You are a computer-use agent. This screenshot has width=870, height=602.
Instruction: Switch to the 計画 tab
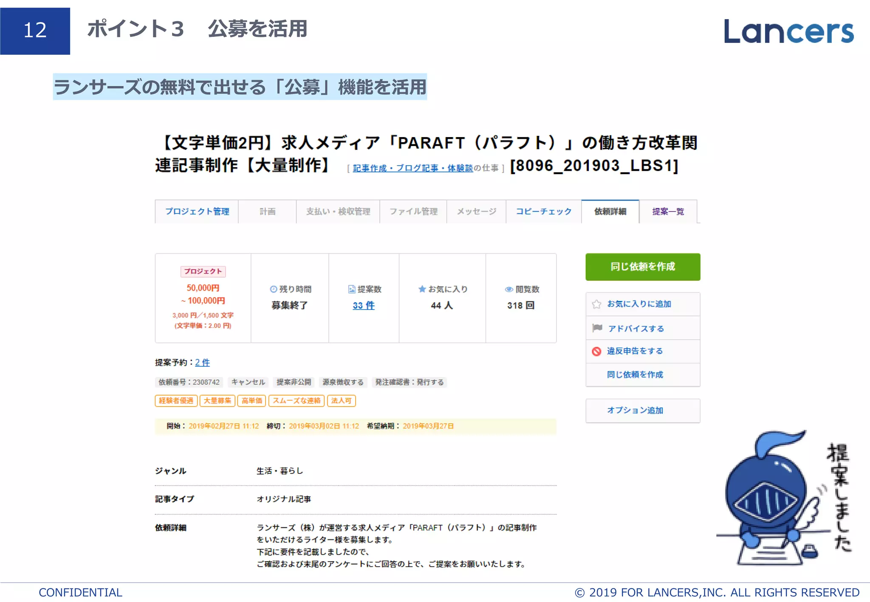point(267,211)
